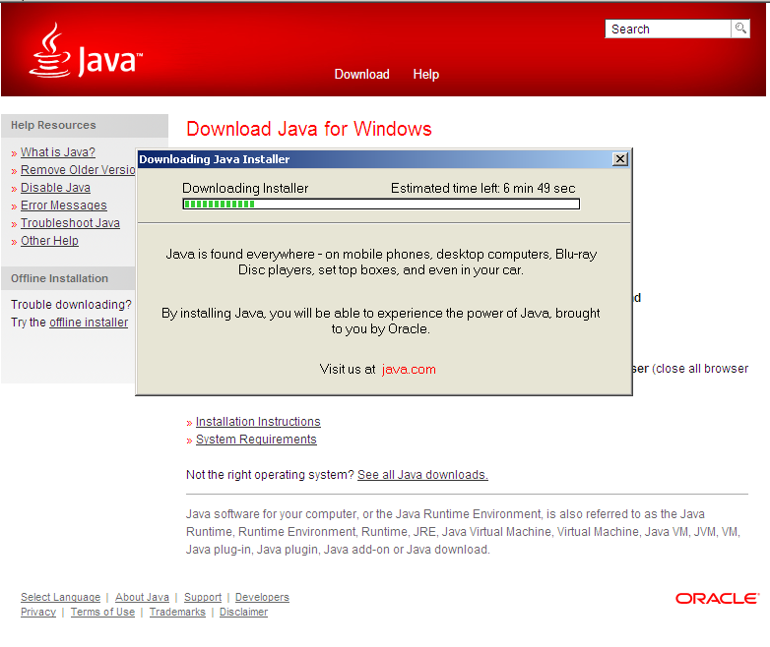Click the Oracle logo in the footer
The height and width of the screenshot is (647, 770).
(717, 599)
